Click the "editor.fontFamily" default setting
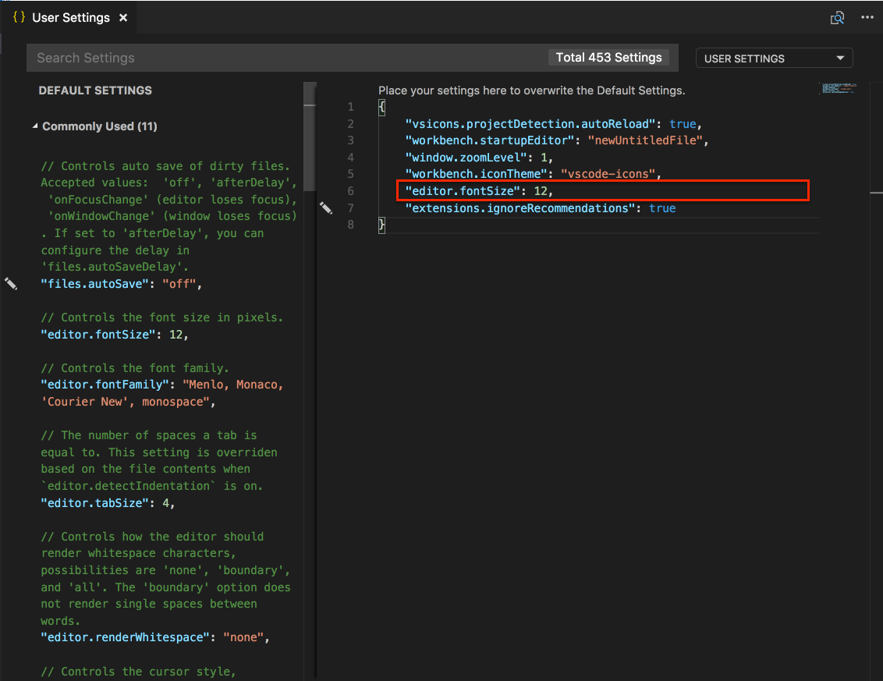 click(162, 393)
